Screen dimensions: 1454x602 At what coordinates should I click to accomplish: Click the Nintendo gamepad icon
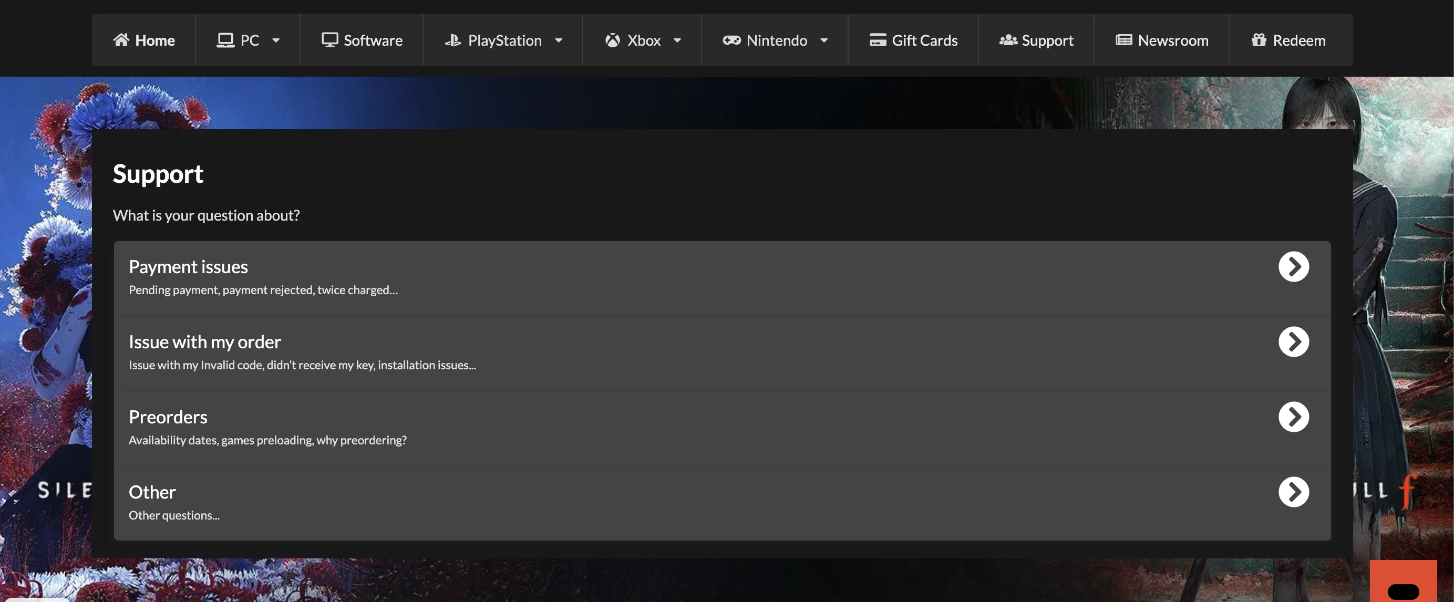pos(731,40)
